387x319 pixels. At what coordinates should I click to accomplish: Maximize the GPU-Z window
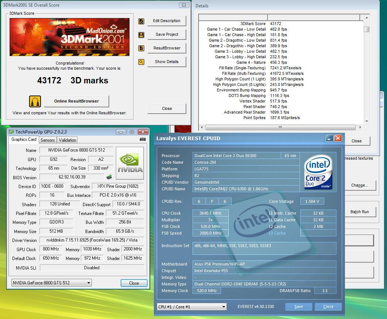point(132,132)
